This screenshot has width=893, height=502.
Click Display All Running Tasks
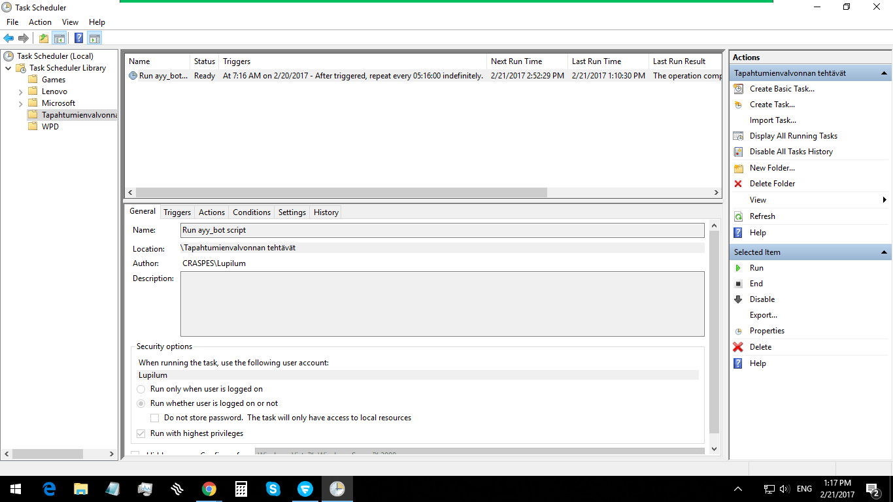(x=793, y=136)
